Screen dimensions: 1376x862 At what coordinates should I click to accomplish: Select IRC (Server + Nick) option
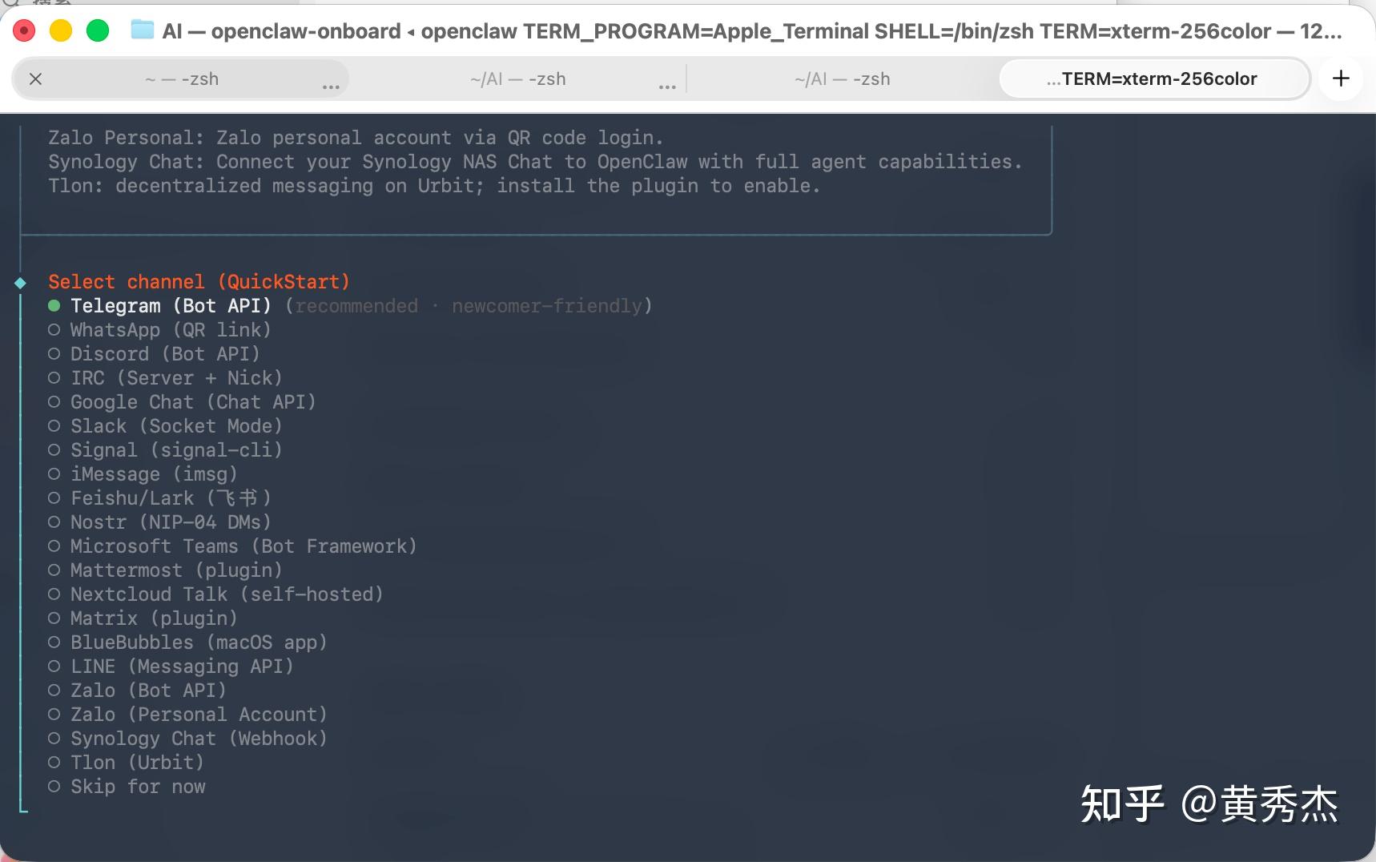(x=165, y=378)
